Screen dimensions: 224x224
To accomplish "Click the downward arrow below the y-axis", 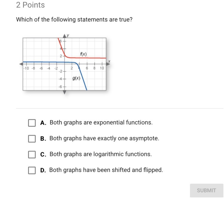I will [65, 92].
